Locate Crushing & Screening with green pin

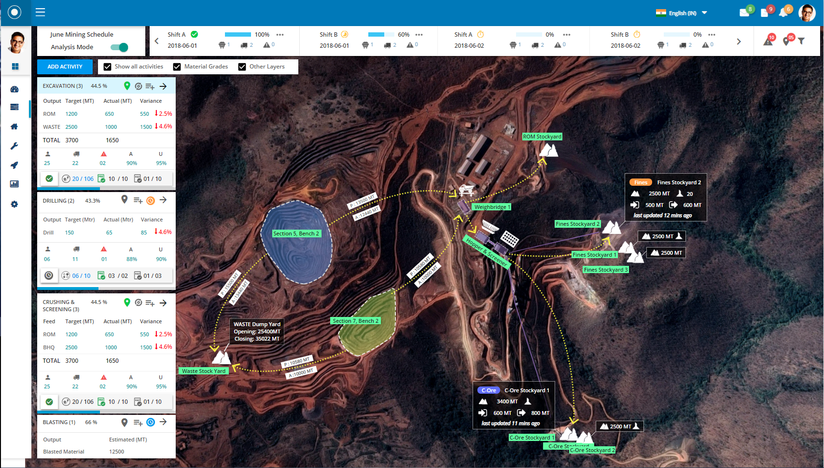coord(127,303)
